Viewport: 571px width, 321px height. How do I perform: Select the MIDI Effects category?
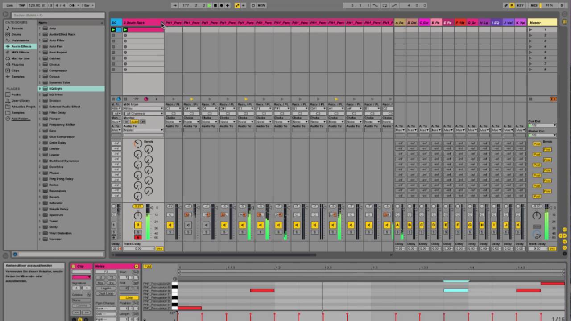click(x=20, y=52)
